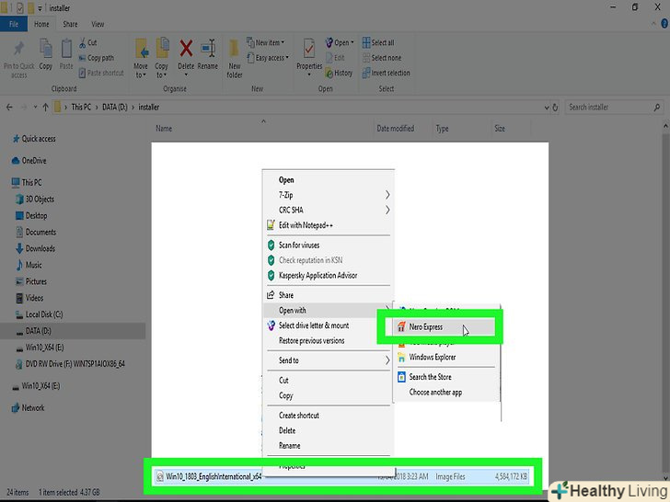Viewport: 670px width, 502px height.
Task: Open 3D Objects in the sidebar
Action: pyautogui.click(x=35, y=200)
